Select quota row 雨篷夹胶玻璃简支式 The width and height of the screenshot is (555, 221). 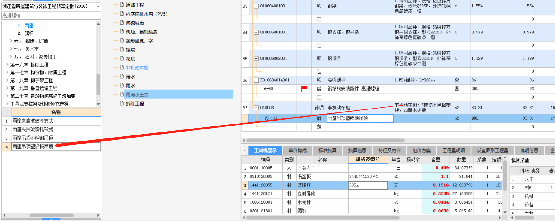(56, 121)
